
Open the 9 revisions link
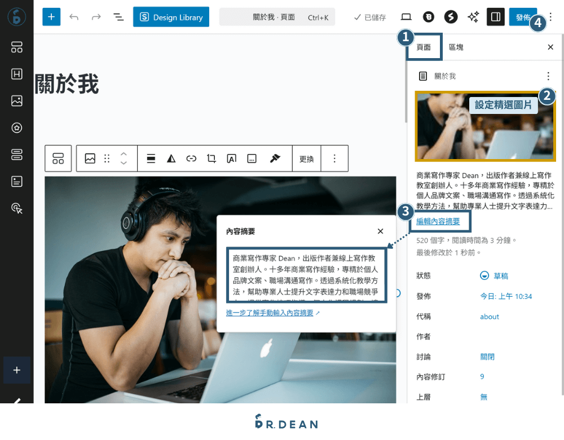[482, 377]
